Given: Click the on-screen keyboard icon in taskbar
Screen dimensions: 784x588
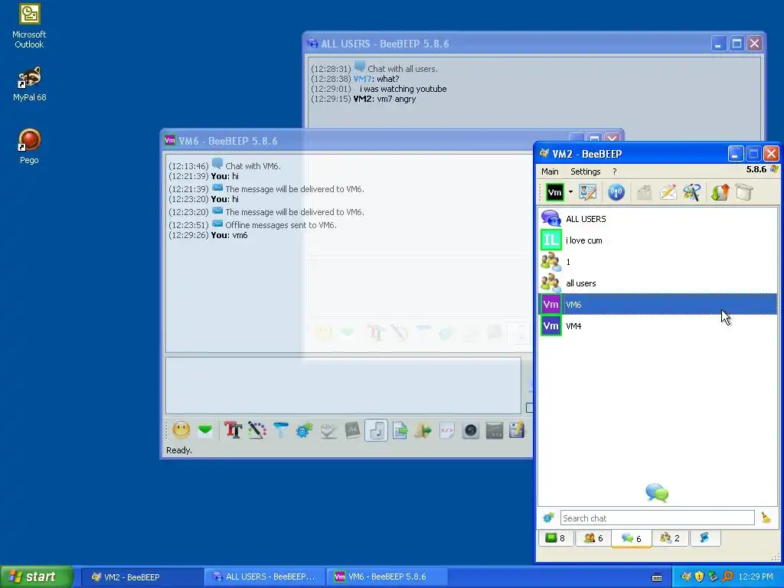Looking at the screenshot, I should [x=657, y=578].
